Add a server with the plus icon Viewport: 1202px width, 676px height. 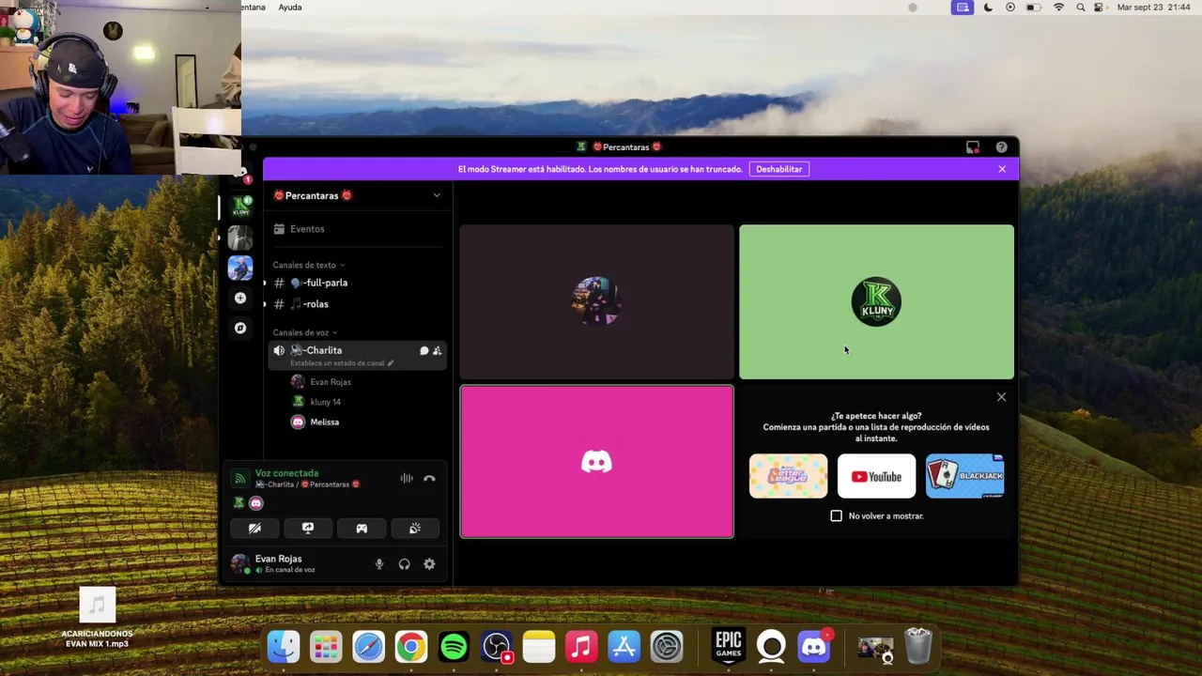240,299
